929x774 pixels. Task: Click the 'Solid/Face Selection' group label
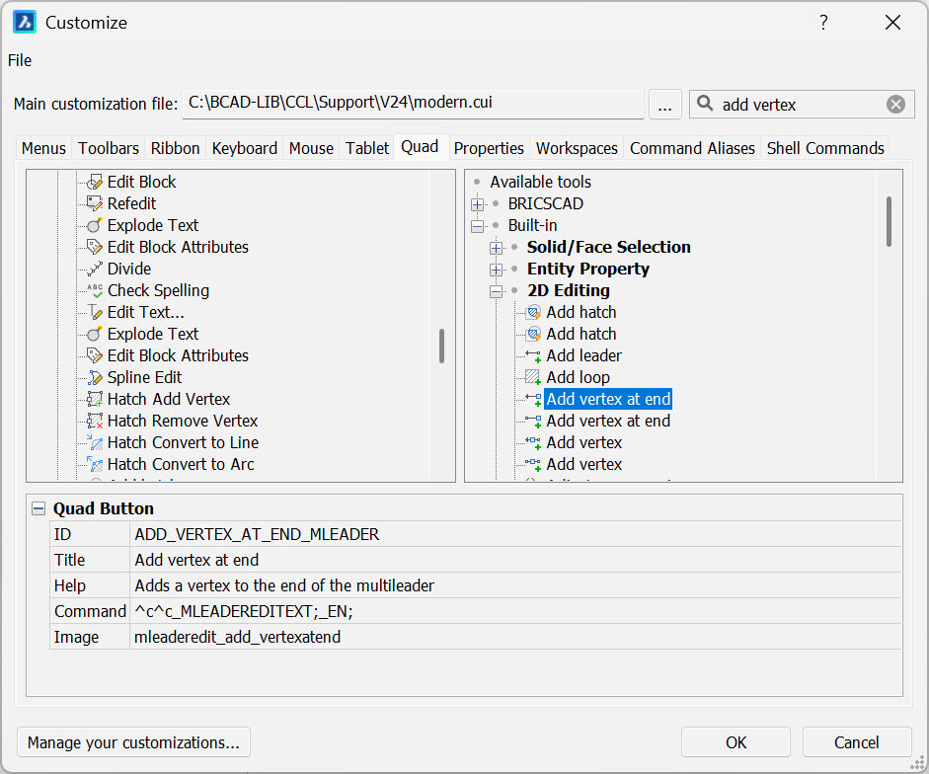tap(609, 247)
